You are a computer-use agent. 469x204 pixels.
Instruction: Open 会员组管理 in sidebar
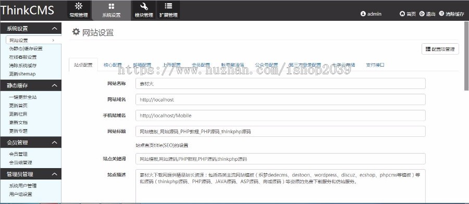click(21, 162)
